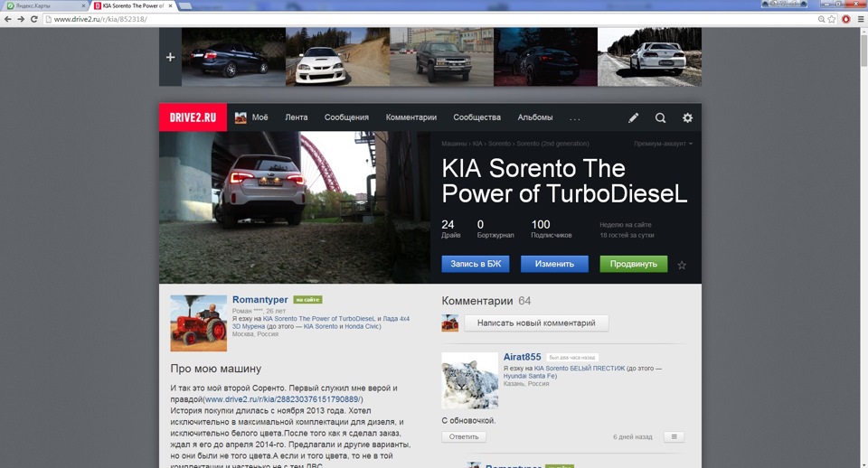Open Airat855 profile link
The width and height of the screenshot is (868, 468).
[522, 357]
